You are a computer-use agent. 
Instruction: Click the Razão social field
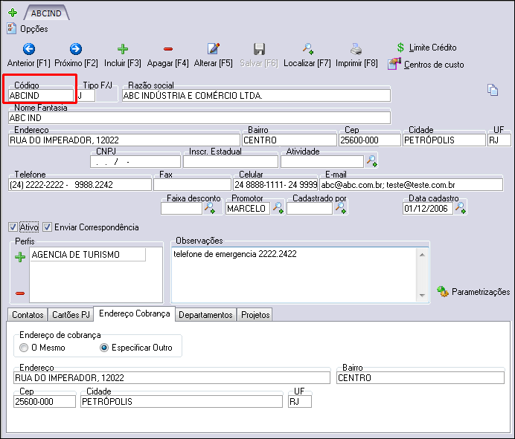click(x=256, y=95)
